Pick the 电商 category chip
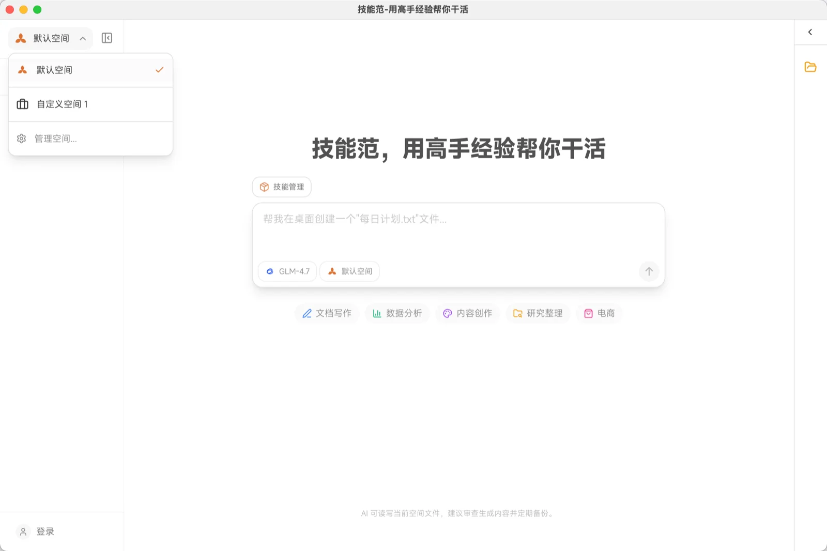Screen dimensions: 827x551 point(599,313)
